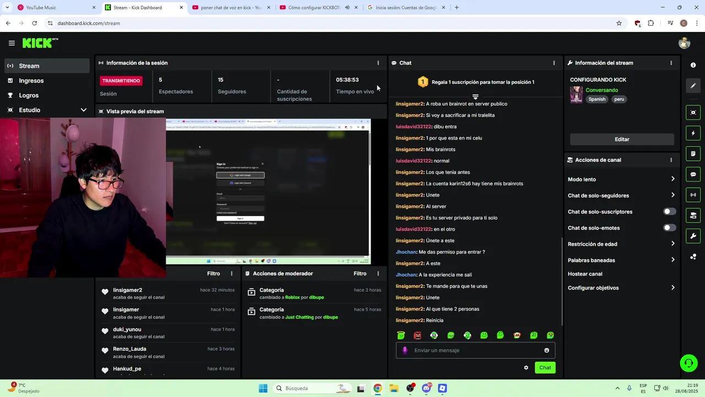Image resolution: width=705 pixels, height=397 pixels.
Task: Click the Editar button in stream info
Action: click(622, 140)
